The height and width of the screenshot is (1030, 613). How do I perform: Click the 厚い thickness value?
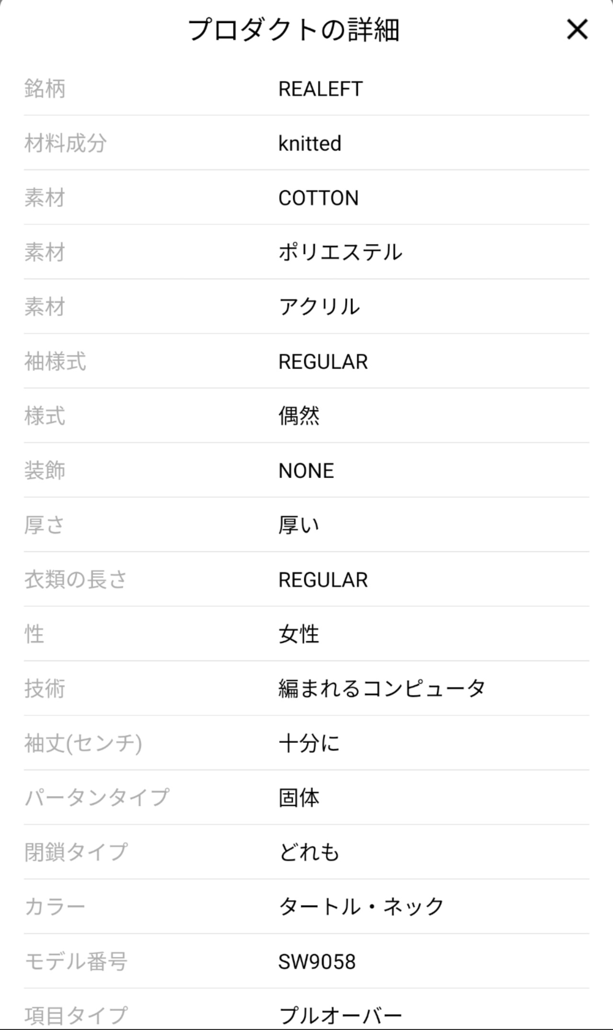299,525
